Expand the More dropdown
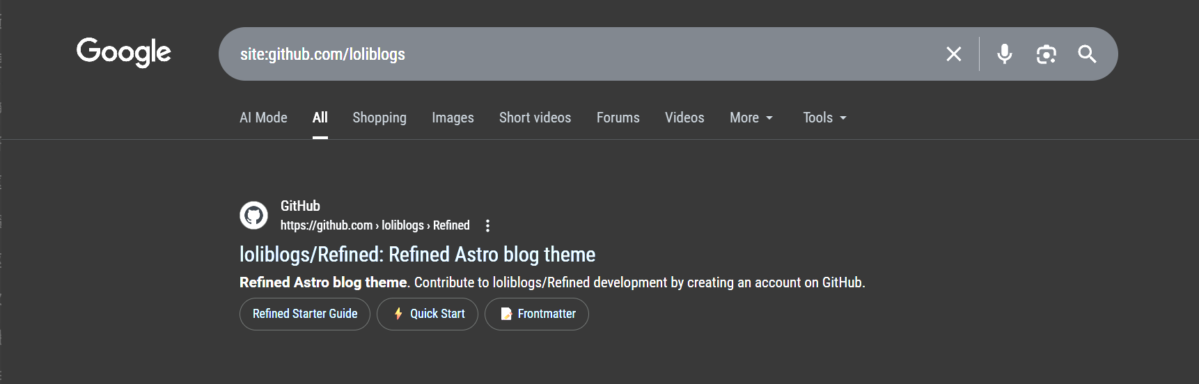 click(751, 118)
